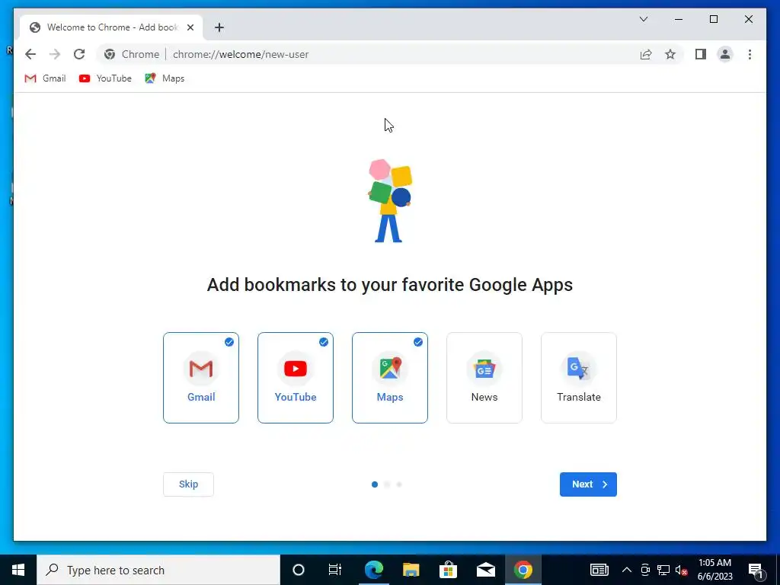Open the network tray icon
The image size is (780, 585).
[663, 570]
